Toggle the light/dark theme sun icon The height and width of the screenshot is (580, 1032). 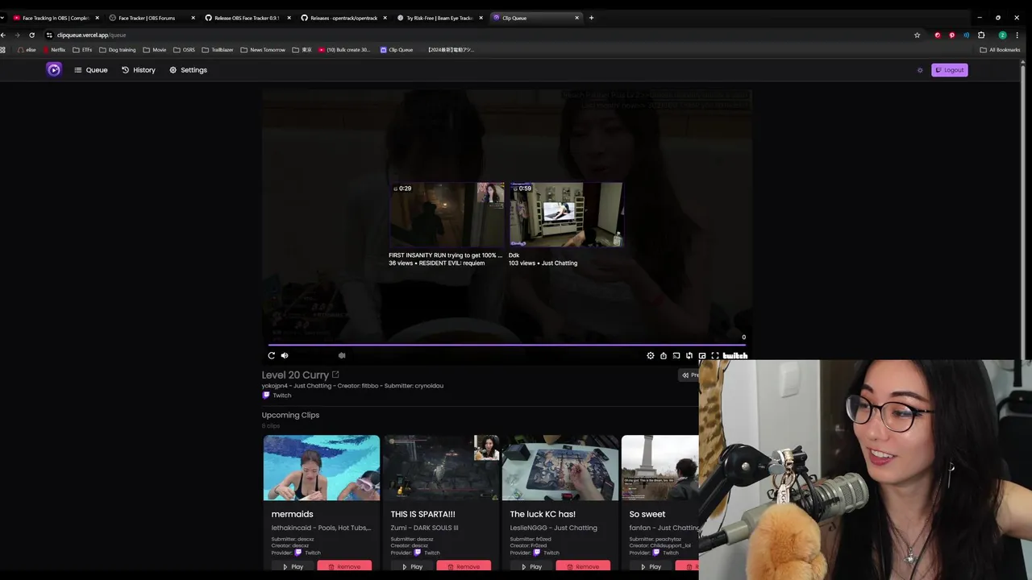[920, 70]
